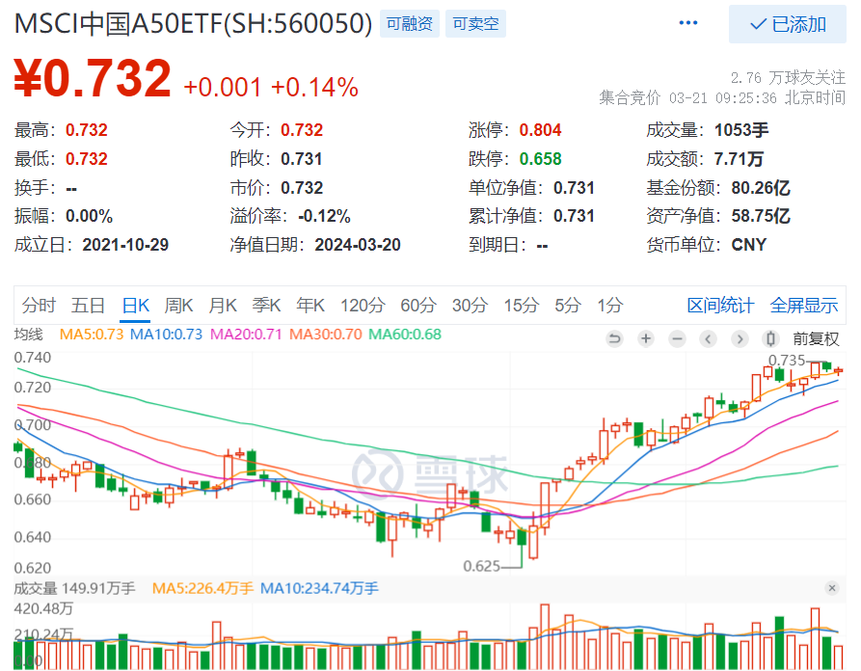The width and height of the screenshot is (861, 671).
Task: Click the 已添加 added-to-watchlist button
Action: click(x=788, y=24)
